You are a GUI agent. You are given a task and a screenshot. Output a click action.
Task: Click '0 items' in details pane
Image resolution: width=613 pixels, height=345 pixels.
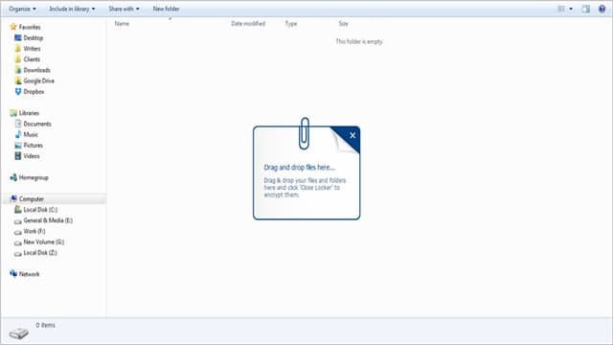tap(46, 325)
